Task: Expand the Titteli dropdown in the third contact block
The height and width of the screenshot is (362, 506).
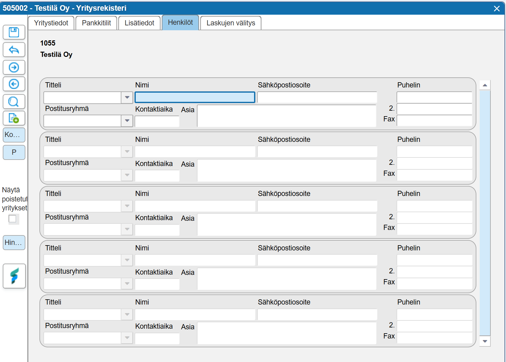Action: (127, 206)
